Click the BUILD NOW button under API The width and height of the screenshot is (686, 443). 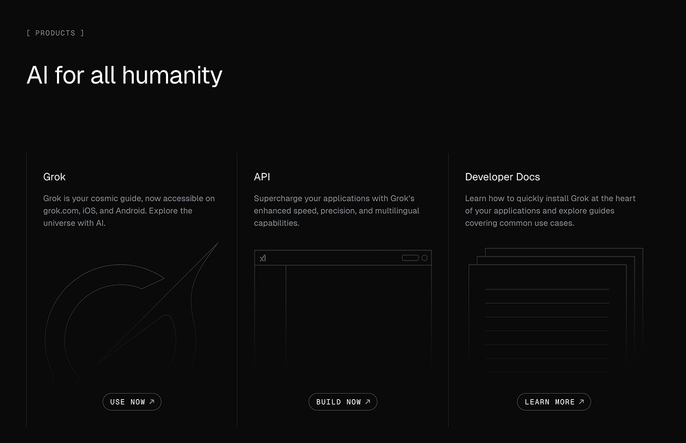342,402
